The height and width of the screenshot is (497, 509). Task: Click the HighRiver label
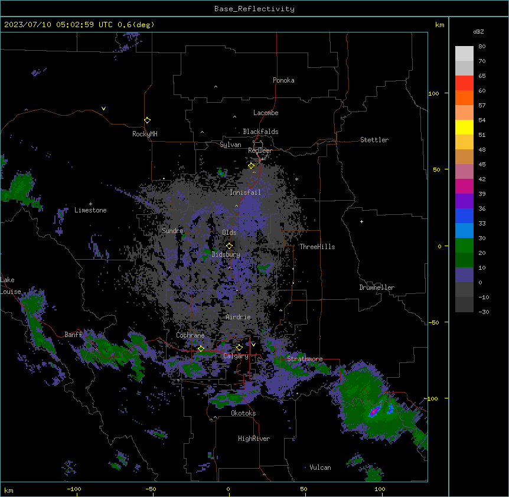click(x=254, y=439)
